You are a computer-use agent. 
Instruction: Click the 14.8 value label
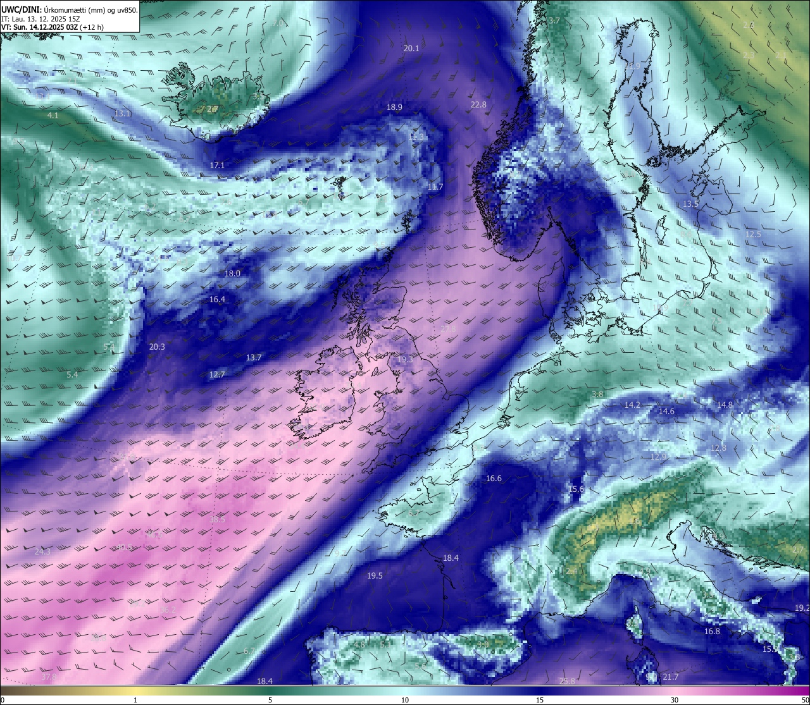(x=725, y=405)
